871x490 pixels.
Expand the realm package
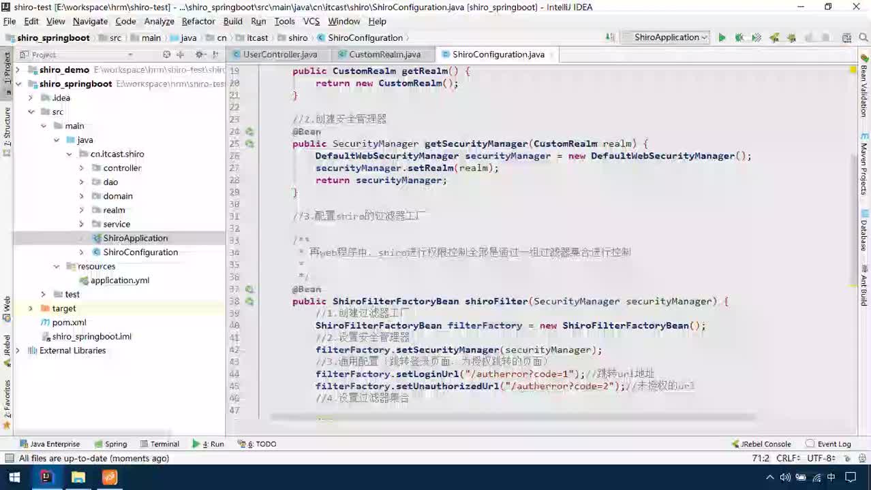pyautogui.click(x=81, y=210)
